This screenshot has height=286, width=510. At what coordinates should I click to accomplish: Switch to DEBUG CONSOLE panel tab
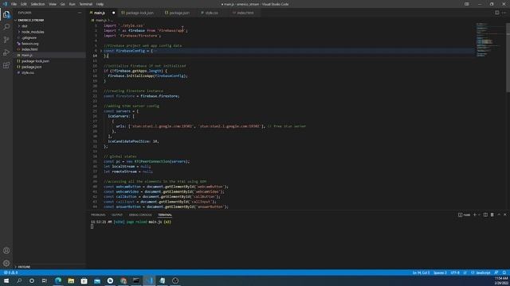coord(140,215)
